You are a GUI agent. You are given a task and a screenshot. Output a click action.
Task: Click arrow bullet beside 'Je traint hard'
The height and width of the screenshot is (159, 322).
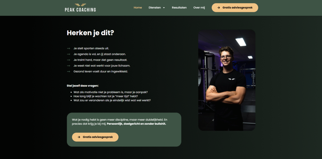69,60
